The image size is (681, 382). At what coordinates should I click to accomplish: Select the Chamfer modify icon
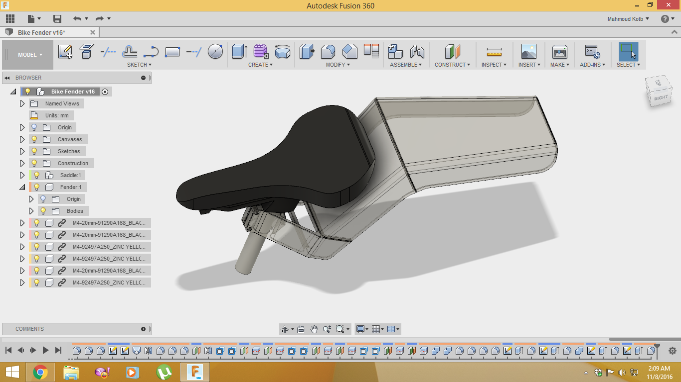[350, 51]
